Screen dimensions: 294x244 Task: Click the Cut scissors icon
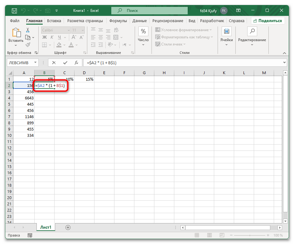[x=28, y=30]
